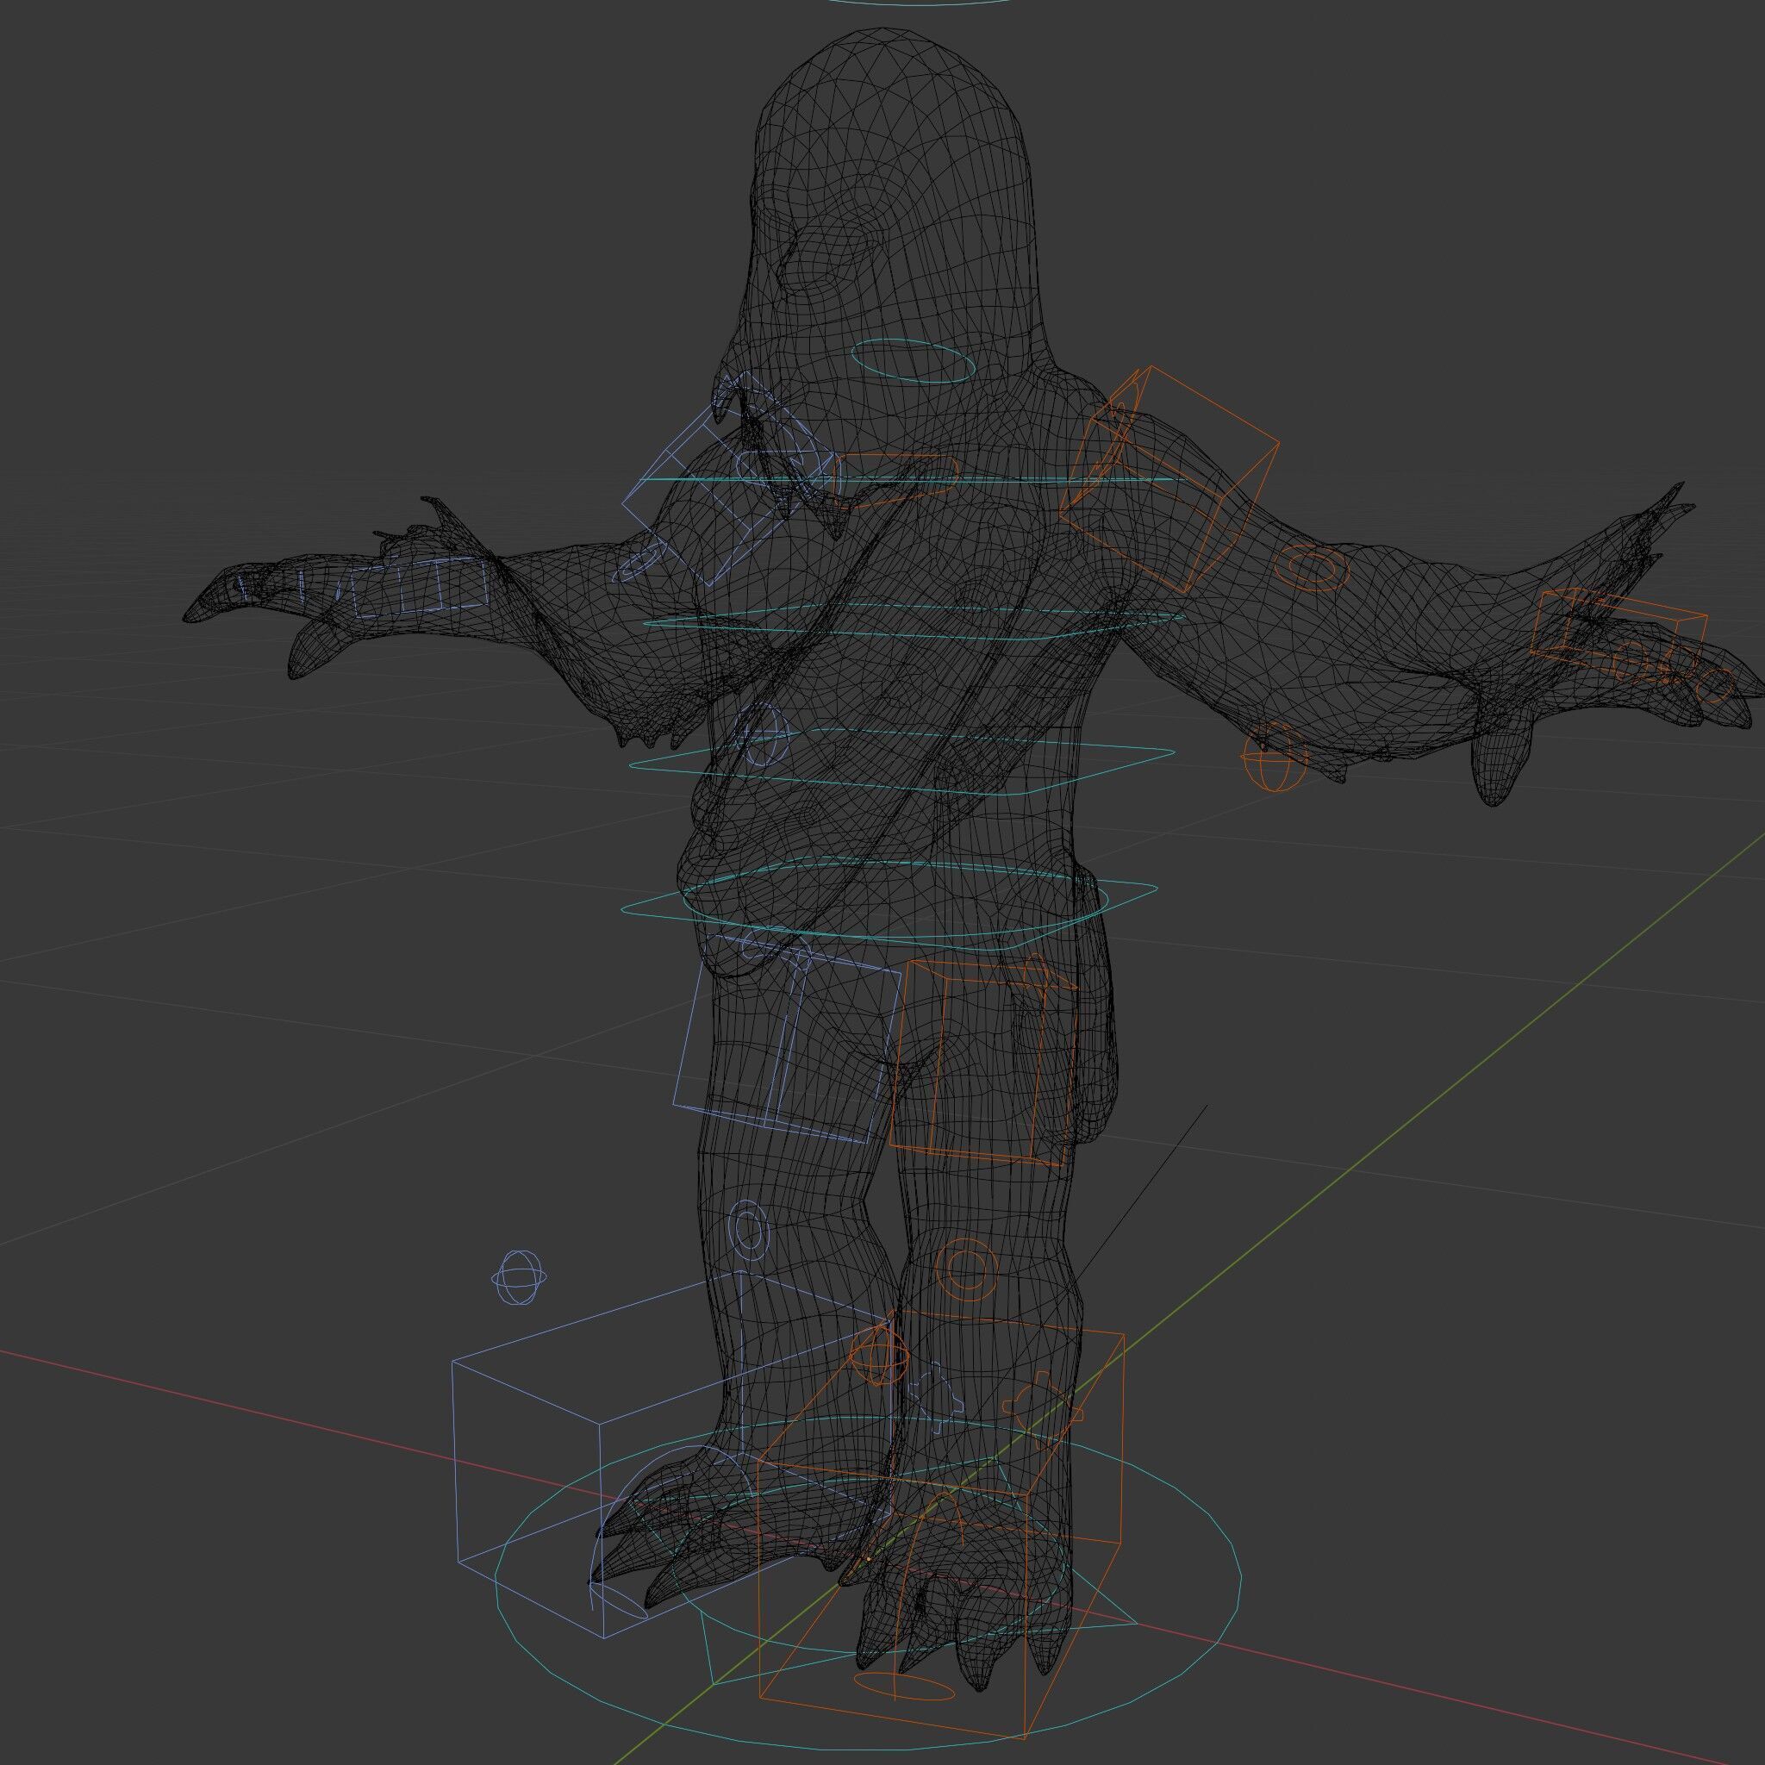Select the cyan neck ring control
Screen dimensions: 1765x1765
coord(913,362)
